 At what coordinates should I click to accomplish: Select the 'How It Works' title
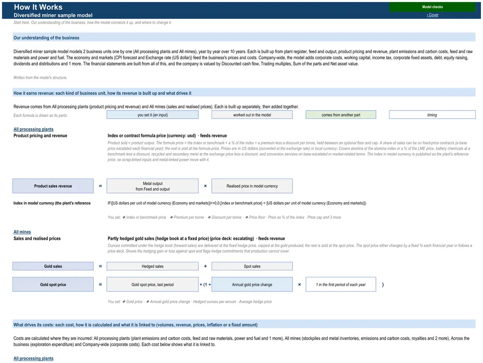click(x=38, y=7)
